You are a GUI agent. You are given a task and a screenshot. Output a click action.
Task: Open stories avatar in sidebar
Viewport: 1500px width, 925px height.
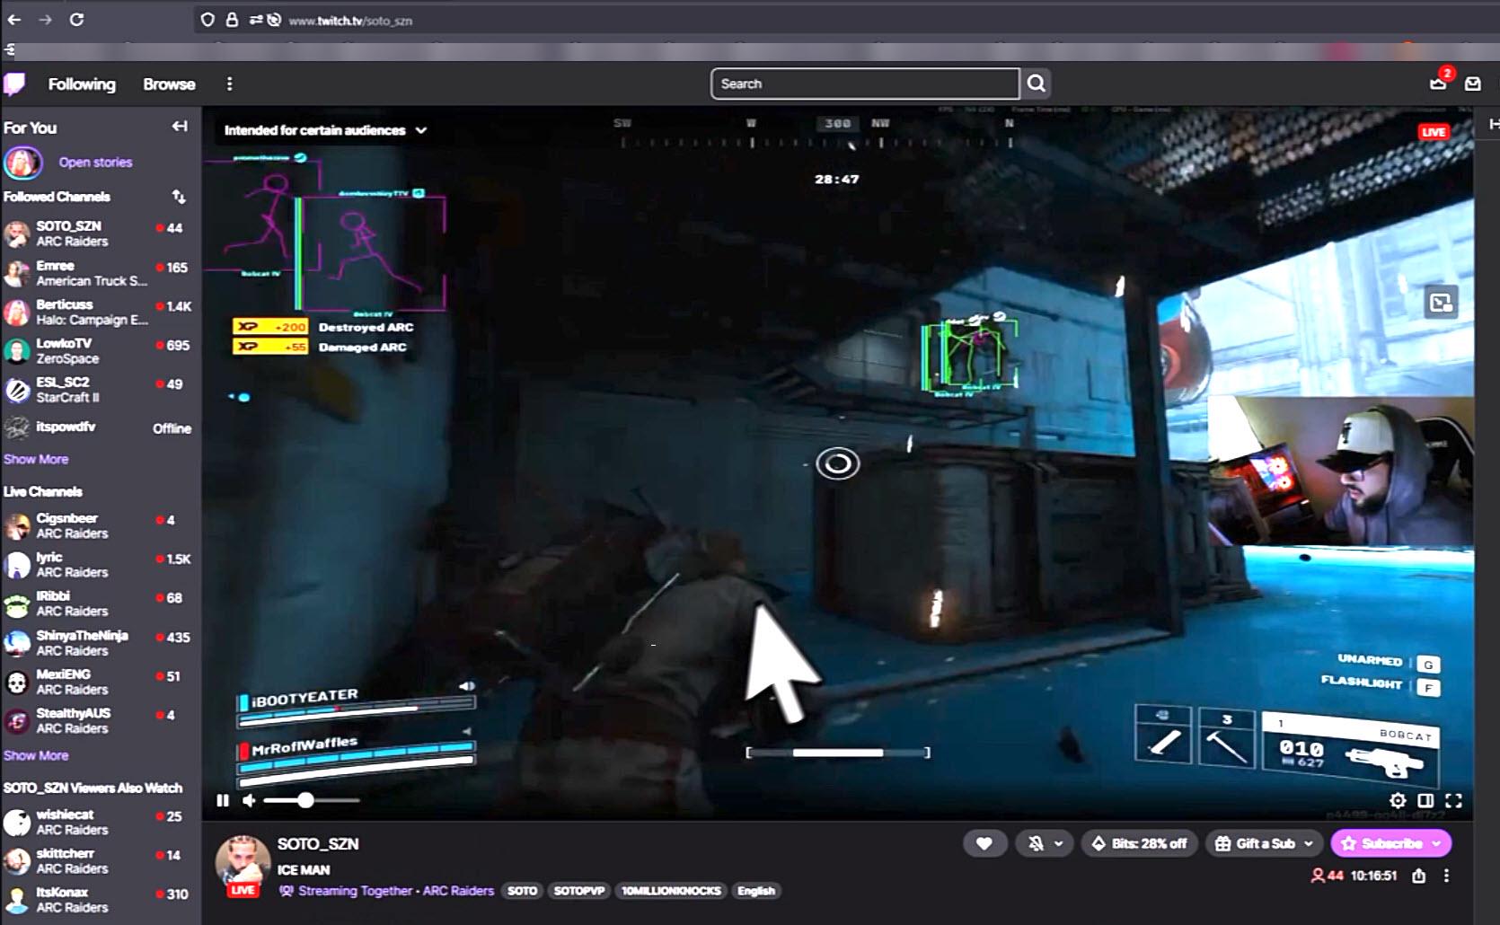click(22, 163)
